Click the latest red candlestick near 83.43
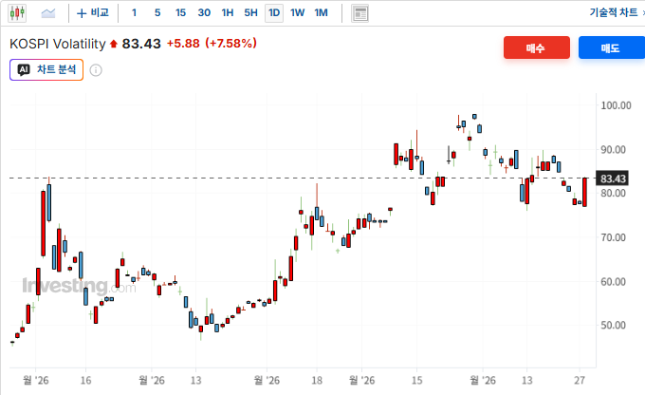 tap(584, 192)
